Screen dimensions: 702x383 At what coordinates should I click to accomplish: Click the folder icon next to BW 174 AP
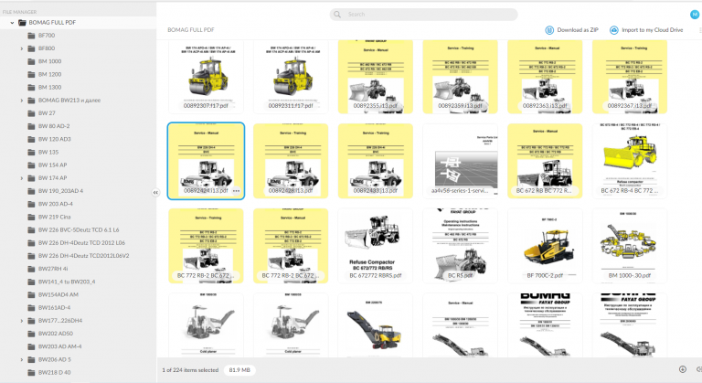(x=31, y=178)
